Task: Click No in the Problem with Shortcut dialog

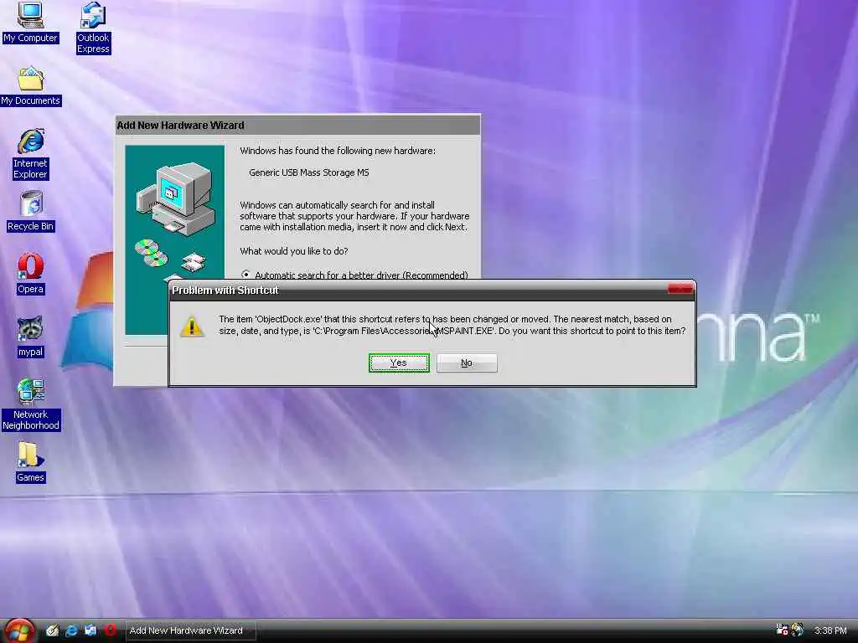Action: pyautogui.click(x=467, y=363)
